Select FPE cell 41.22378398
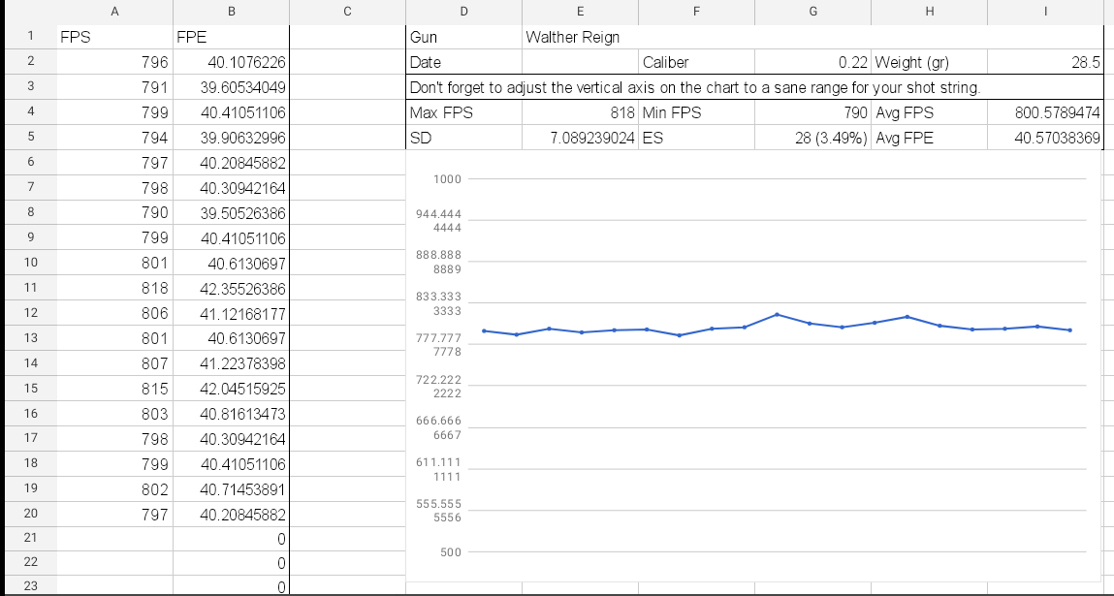 (231, 363)
